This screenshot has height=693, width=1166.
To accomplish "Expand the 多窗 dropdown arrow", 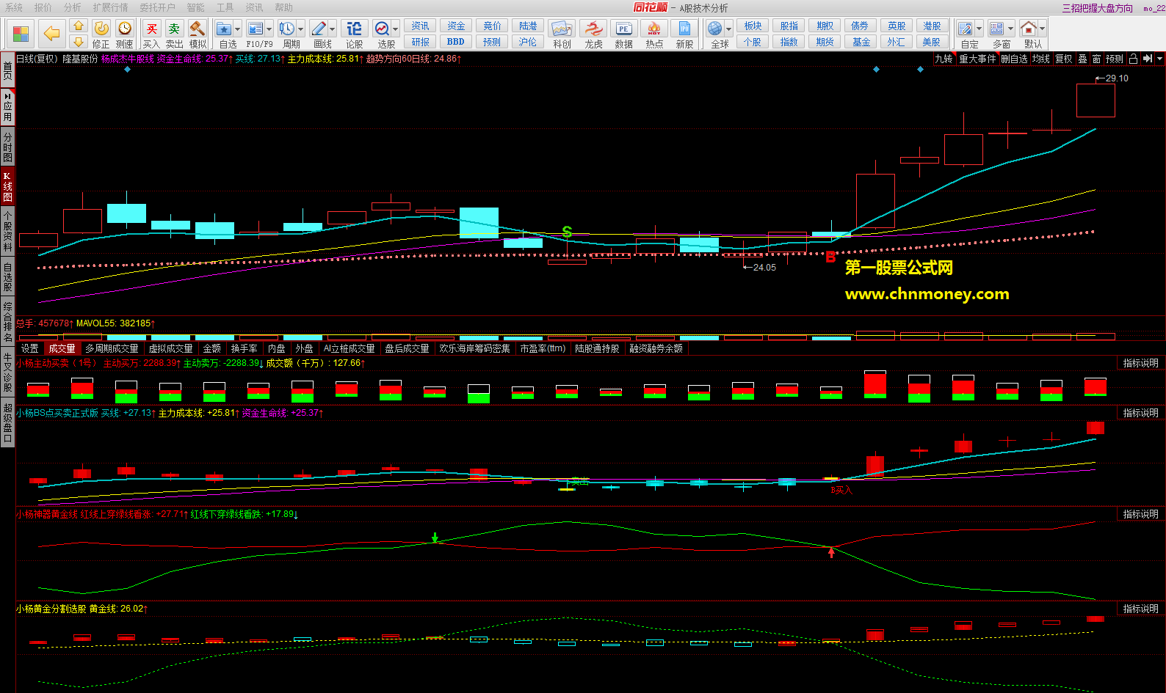I will click(x=1010, y=29).
